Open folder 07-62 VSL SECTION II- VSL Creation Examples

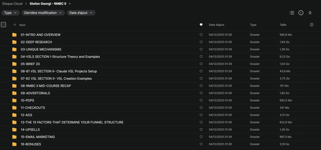pyautogui.click(x=56, y=79)
